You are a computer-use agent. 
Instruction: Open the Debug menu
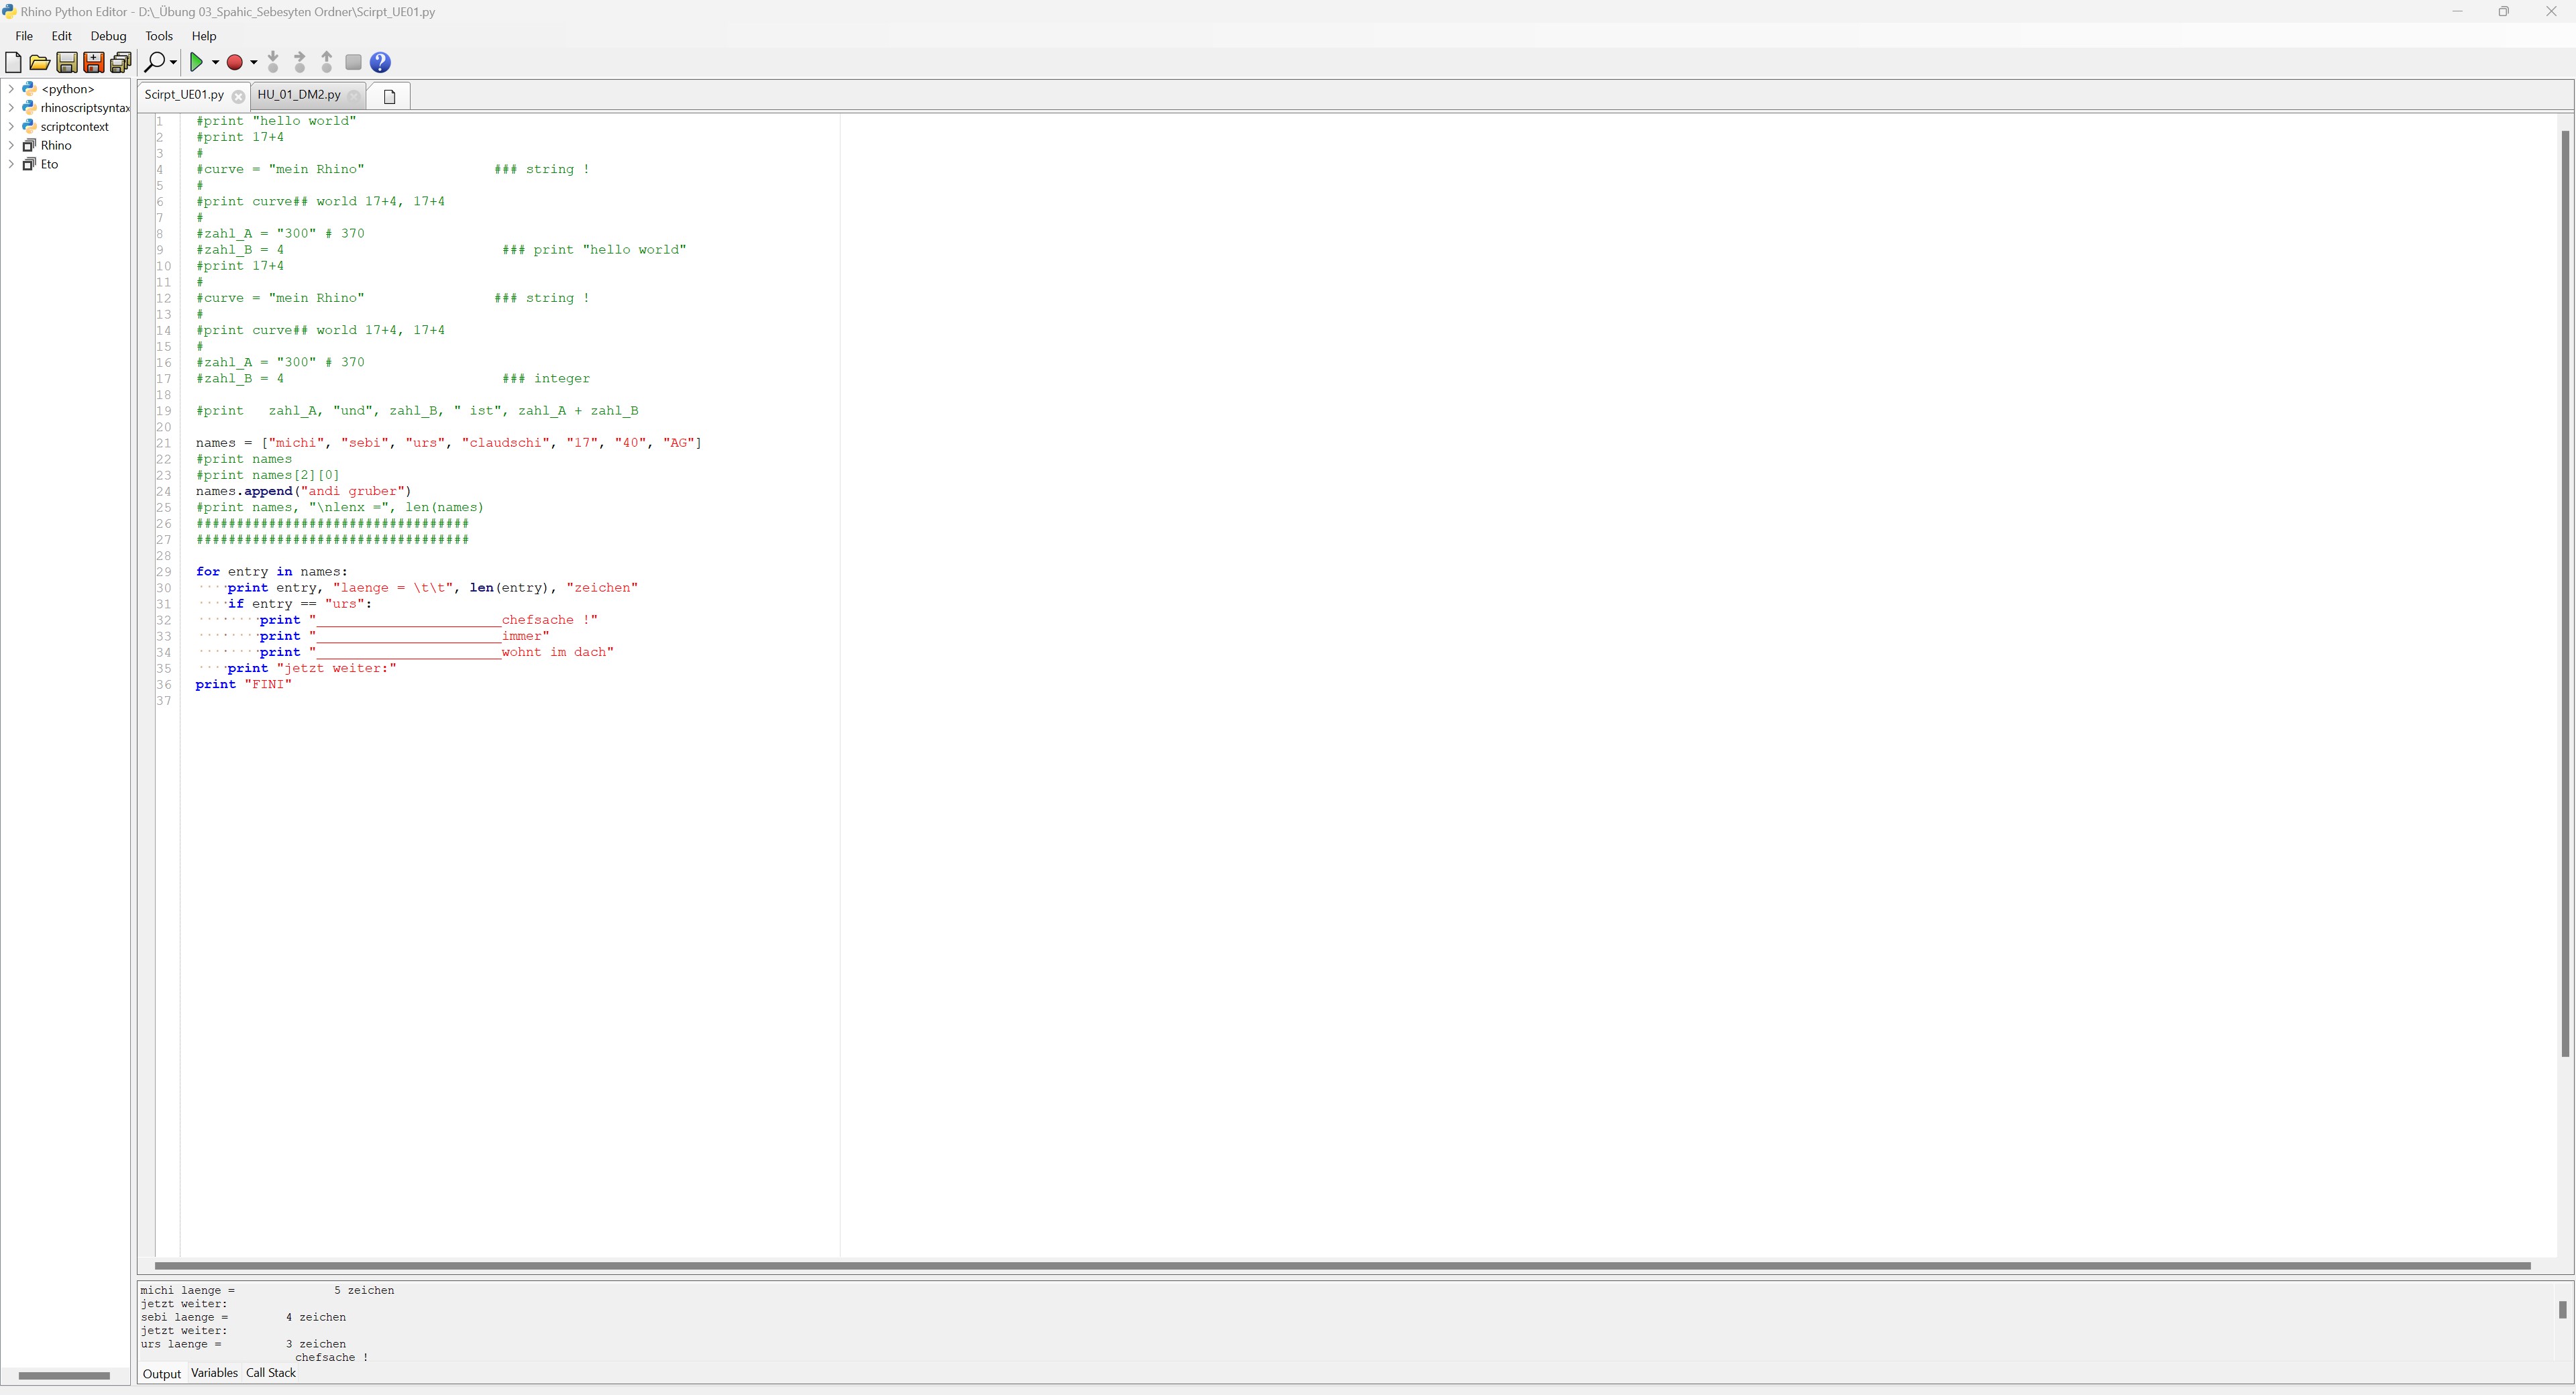click(x=108, y=36)
